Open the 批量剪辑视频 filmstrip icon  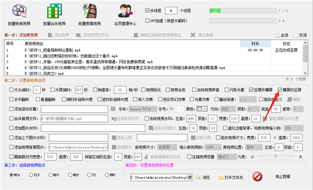coord(90,11)
